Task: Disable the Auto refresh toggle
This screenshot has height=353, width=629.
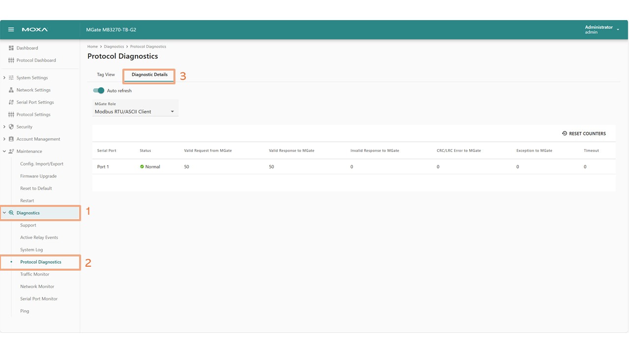Action: [x=99, y=91]
